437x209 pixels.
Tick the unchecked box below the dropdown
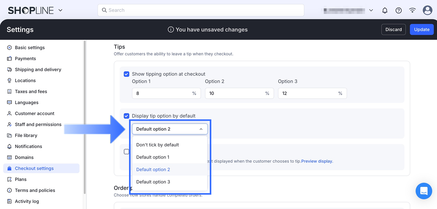(x=126, y=152)
